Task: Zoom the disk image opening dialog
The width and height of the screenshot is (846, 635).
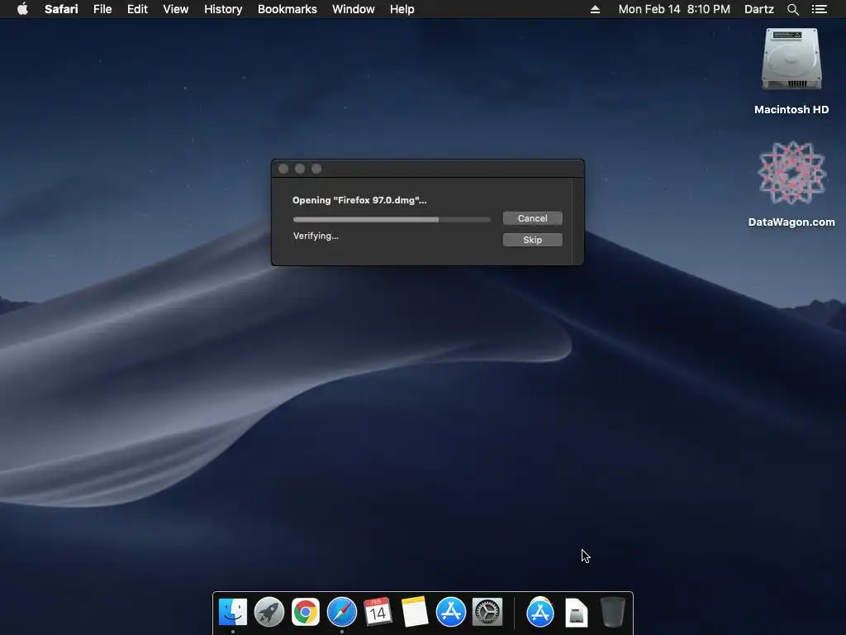Action: point(316,169)
